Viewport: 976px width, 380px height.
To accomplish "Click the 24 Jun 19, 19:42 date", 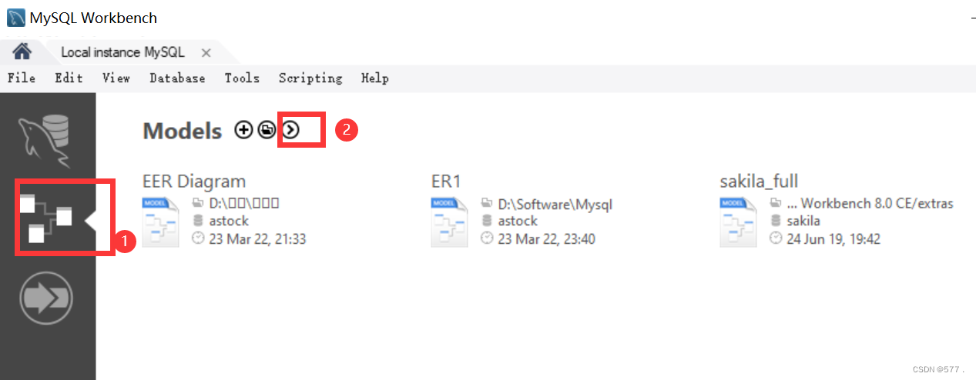I will [833, 239].
